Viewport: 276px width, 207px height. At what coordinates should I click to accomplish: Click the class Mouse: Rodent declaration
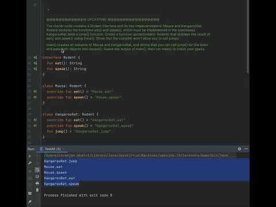click(64, 86)
